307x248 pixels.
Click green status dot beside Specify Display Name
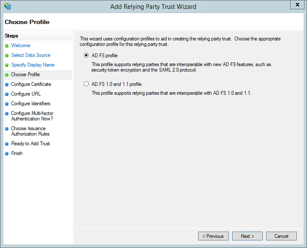pos(7,65)
